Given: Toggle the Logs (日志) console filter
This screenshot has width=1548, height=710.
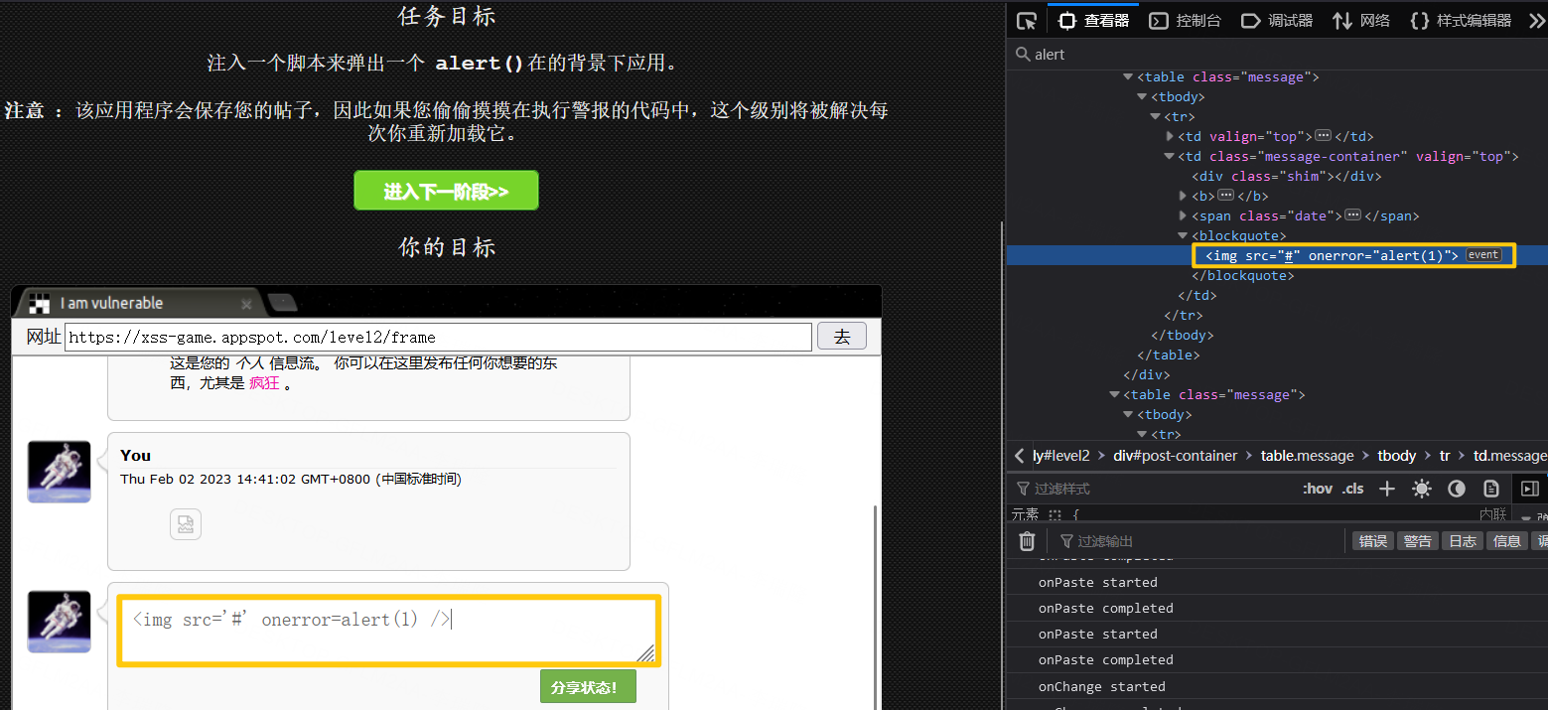Looking at the screenshot, I should tap(1462, 541).
